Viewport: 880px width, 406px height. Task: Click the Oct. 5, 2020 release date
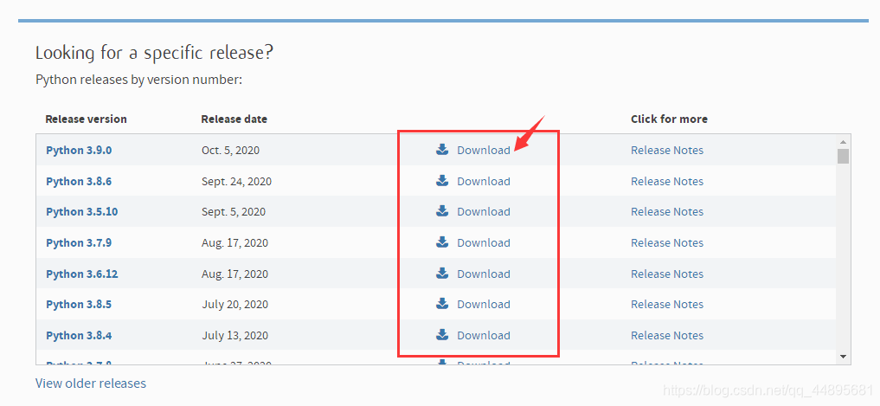point(231,151)
